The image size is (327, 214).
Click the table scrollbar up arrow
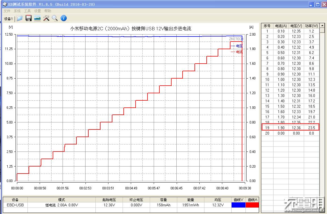click(322, 26)
